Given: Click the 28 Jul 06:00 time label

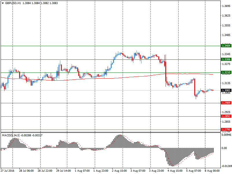Looking at the screenshot, I should click(26, 171).
